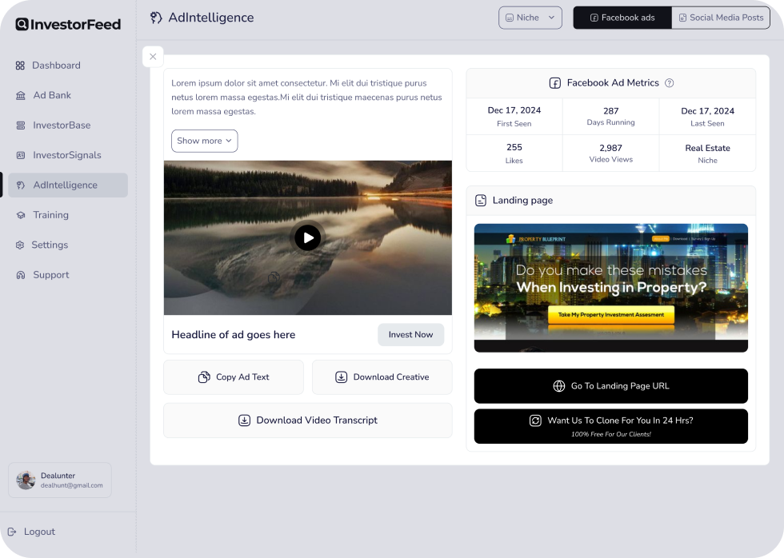
Task: Open the Niche dropdown
Action: tap(530, 18)
